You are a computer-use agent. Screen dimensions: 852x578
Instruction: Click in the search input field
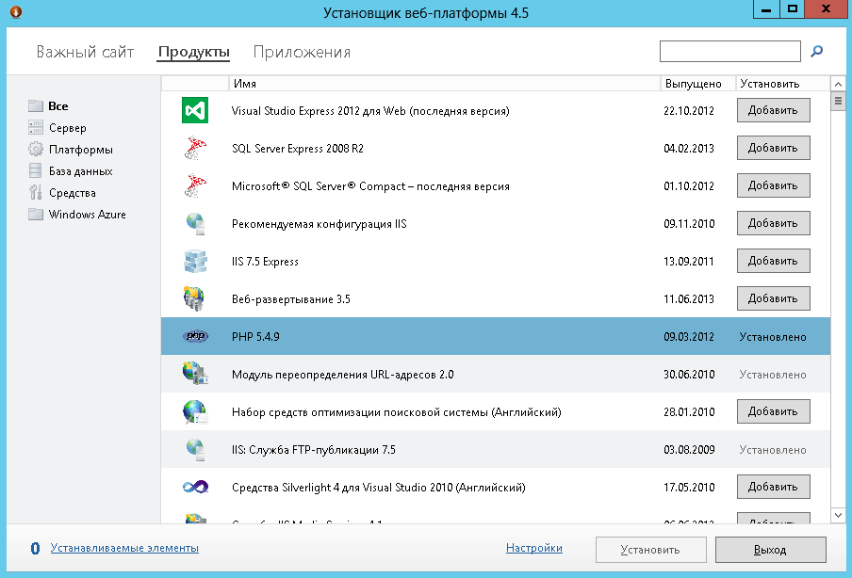[729, 52]
